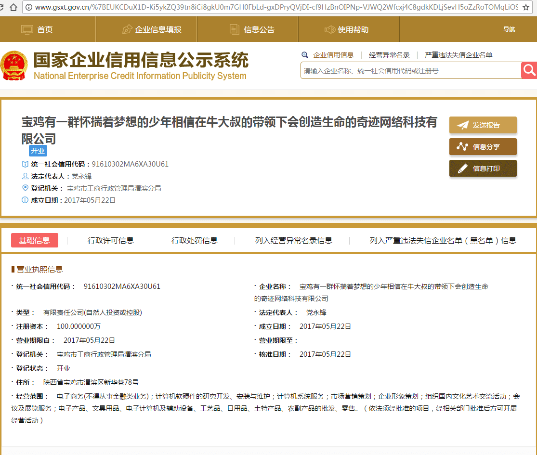Click info icon beside 成立日期
The height and width of the screenshot is (455, 537).
[x=25, y=200]
